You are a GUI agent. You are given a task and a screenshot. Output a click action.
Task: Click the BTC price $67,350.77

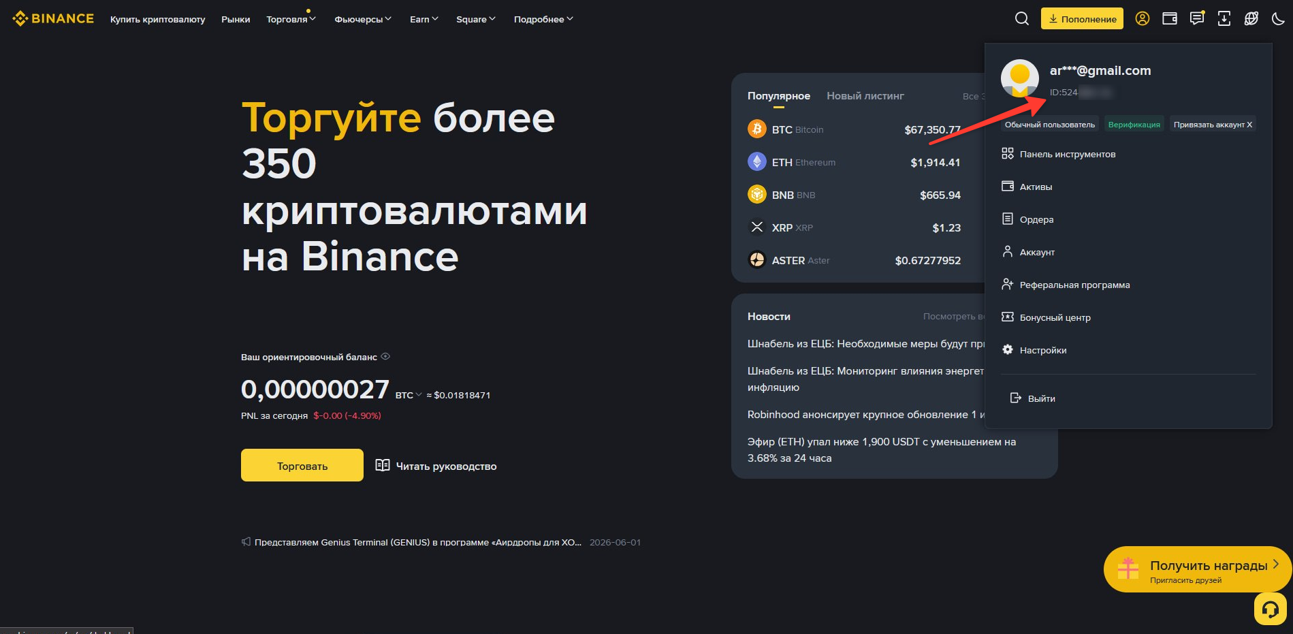(932, 129)
